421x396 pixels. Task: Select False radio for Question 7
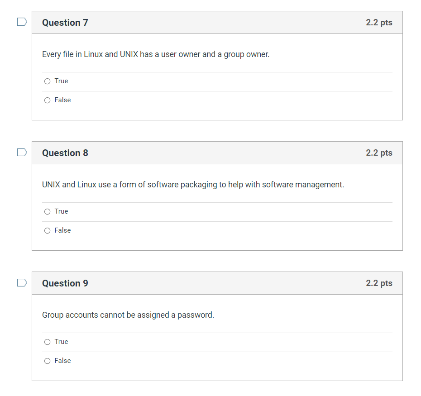(47, 100)
